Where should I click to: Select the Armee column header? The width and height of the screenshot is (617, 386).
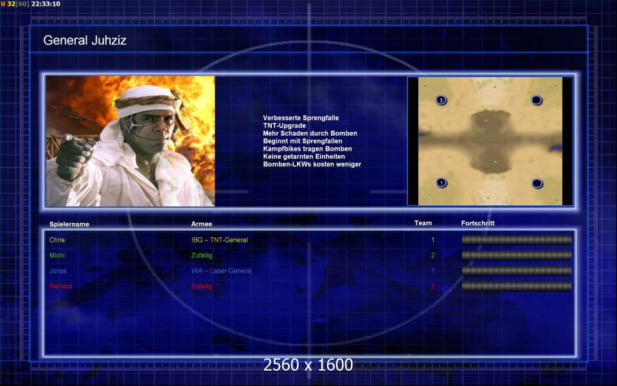(201, 224)
